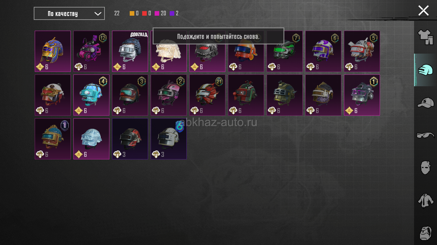Choose the transparent ice glacier helmet
437x245 pixels.
[91, 139]
